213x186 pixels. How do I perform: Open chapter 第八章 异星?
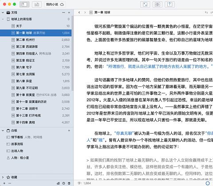[x=35, y=81]
